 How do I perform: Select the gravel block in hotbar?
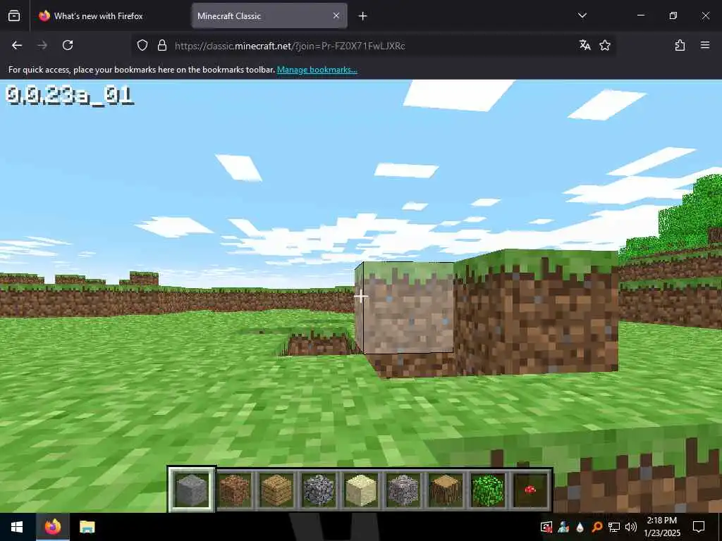pyautogui.click(x=403, y=490)
